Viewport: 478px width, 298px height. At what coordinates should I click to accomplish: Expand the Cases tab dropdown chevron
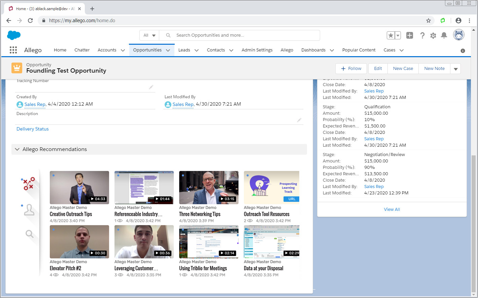(x=402, y=50)
